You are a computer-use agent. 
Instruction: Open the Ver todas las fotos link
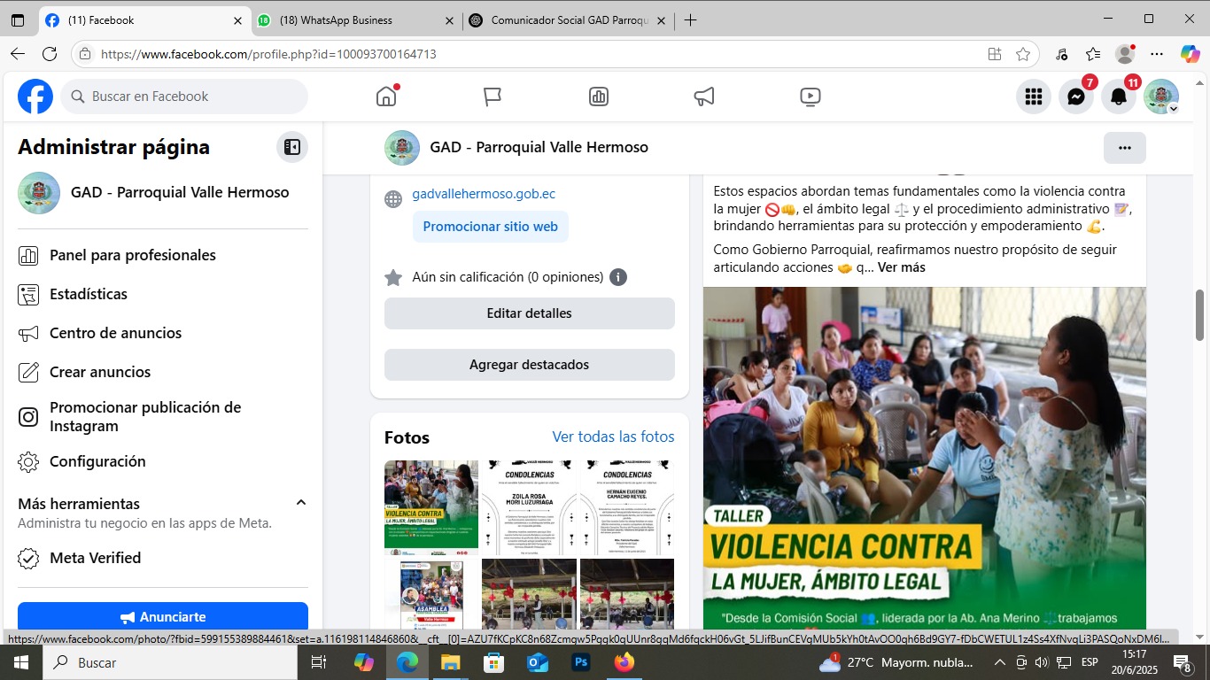click(x=613, y=437)
